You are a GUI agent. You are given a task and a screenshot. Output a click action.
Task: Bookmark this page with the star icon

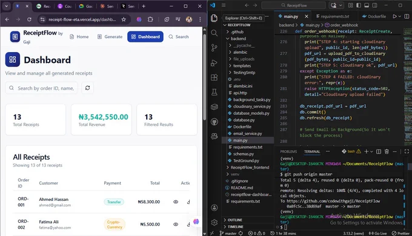tap(124, 19)
